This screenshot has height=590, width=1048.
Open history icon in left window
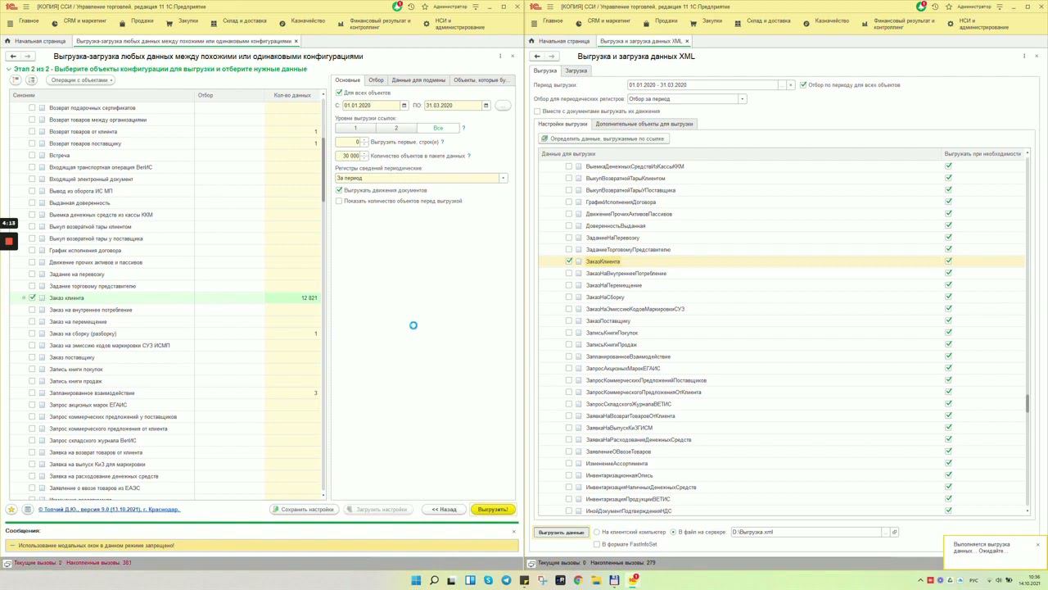click(410, 7)
